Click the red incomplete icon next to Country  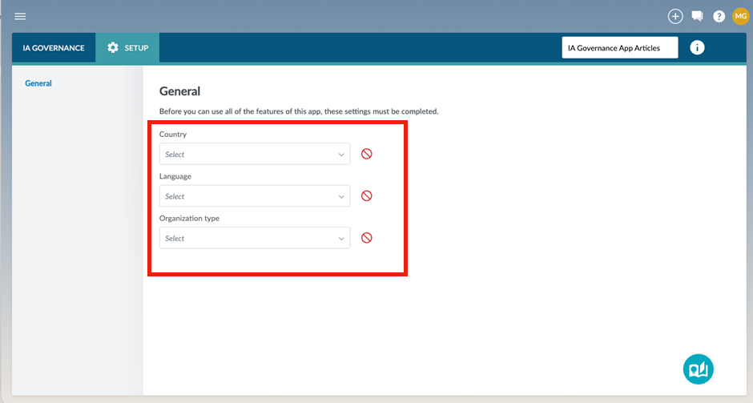(x=367, y=154)
